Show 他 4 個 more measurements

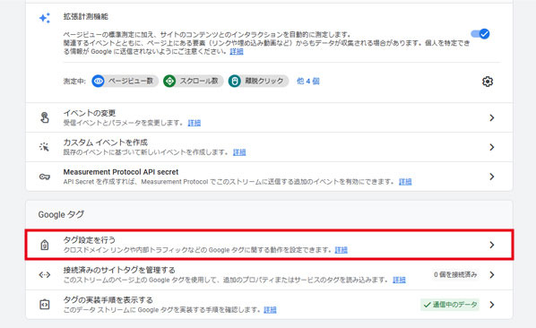pos(308,81)
